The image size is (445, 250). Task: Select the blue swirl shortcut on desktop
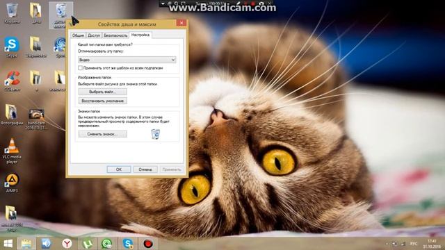(60, 47)
